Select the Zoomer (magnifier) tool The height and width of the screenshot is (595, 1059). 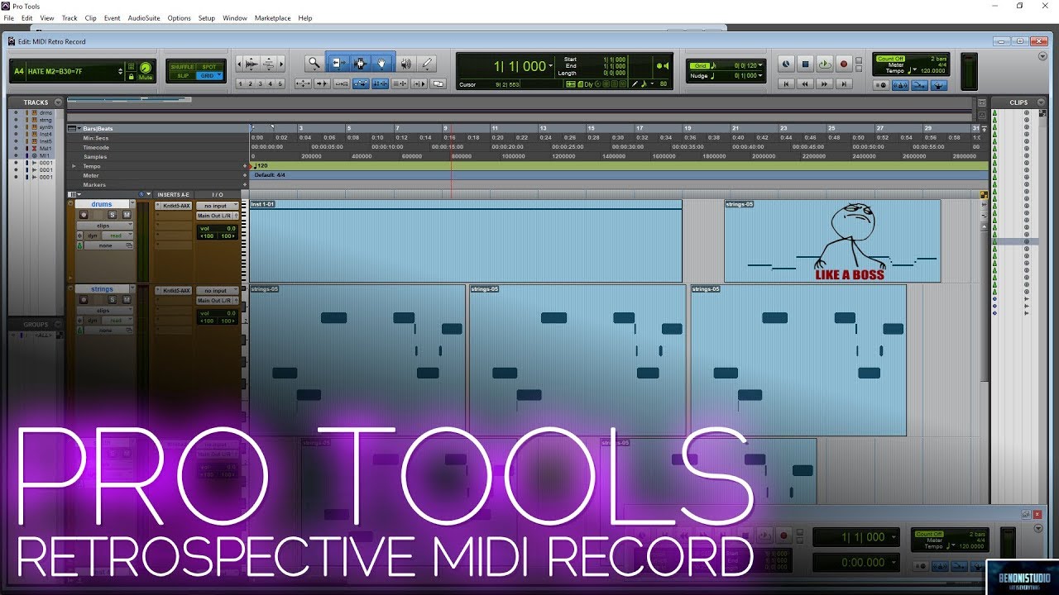tap(314, 63)
